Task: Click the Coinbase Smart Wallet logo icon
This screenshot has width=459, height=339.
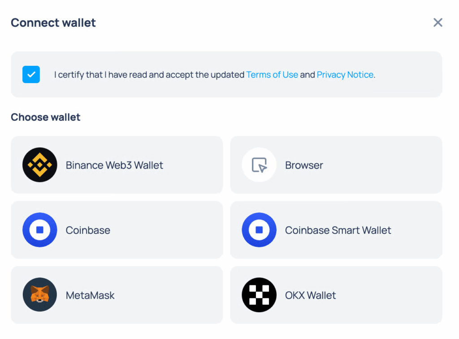Action: 259,230
